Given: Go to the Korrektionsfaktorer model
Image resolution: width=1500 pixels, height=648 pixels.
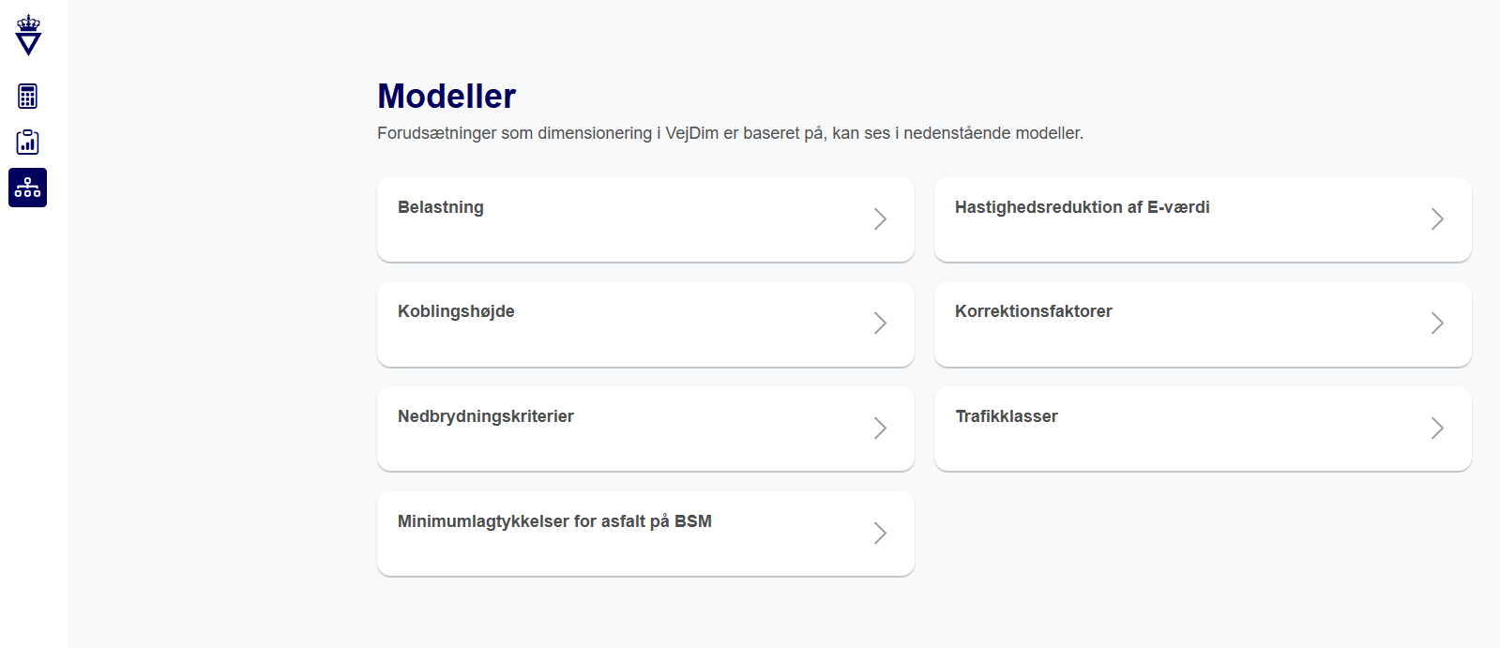Looking at the screenshot, I should [x=1033, y=311].
